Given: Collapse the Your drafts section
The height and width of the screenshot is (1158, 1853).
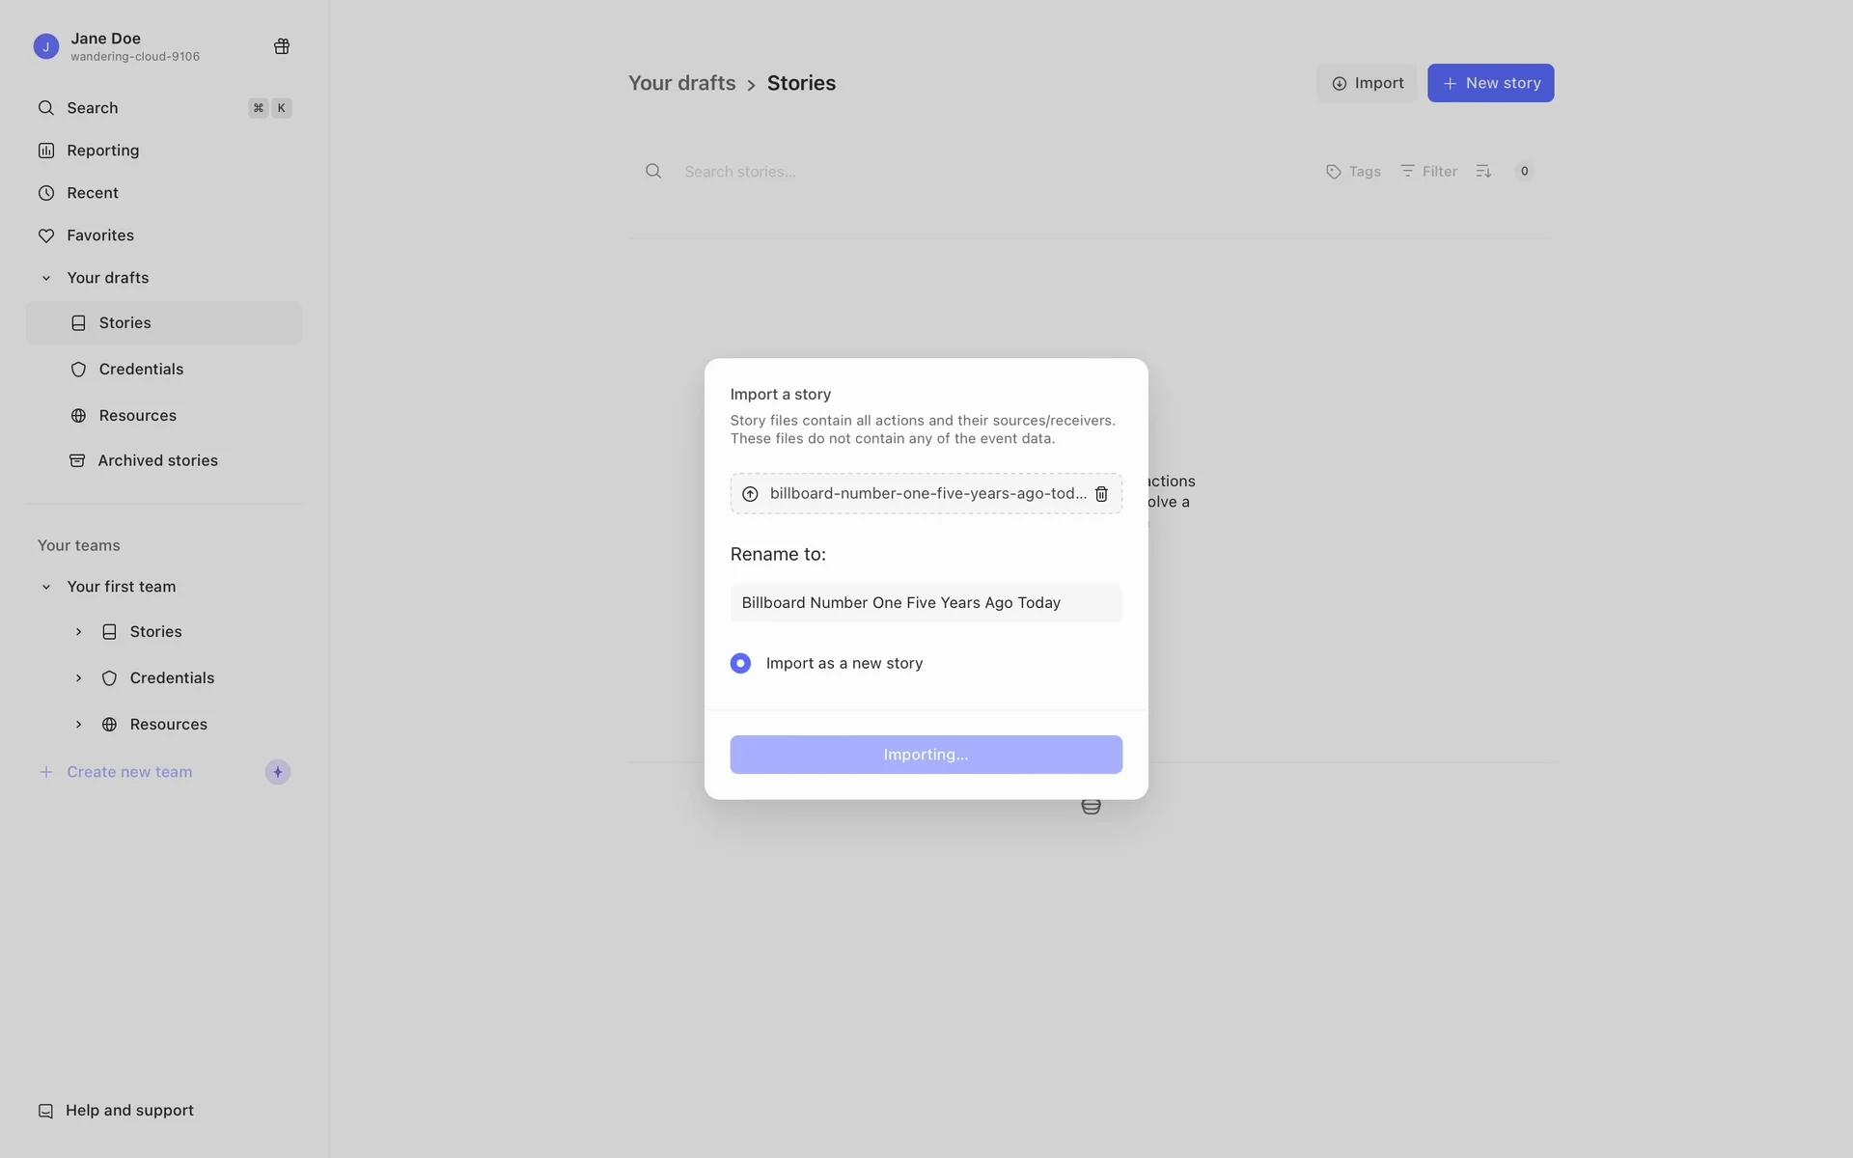Looking at the screenshot, I should pos(46,278).
